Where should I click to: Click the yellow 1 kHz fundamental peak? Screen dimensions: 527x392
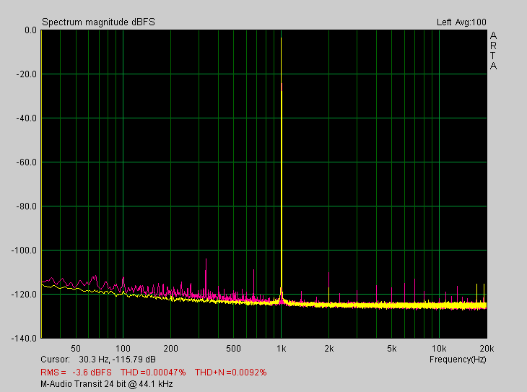(282, 168)
